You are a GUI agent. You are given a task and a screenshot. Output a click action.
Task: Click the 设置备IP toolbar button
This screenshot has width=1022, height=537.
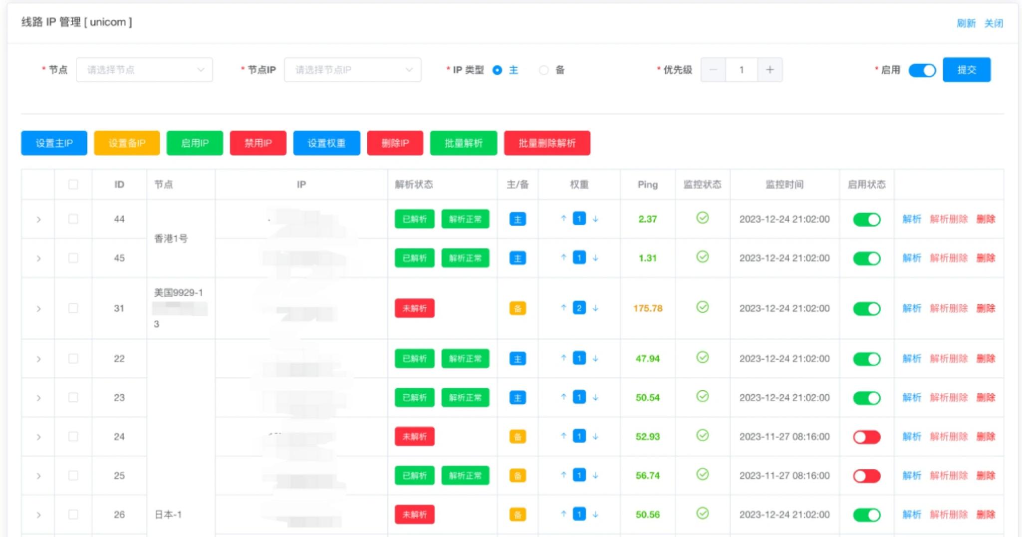(x=126, y=143)
